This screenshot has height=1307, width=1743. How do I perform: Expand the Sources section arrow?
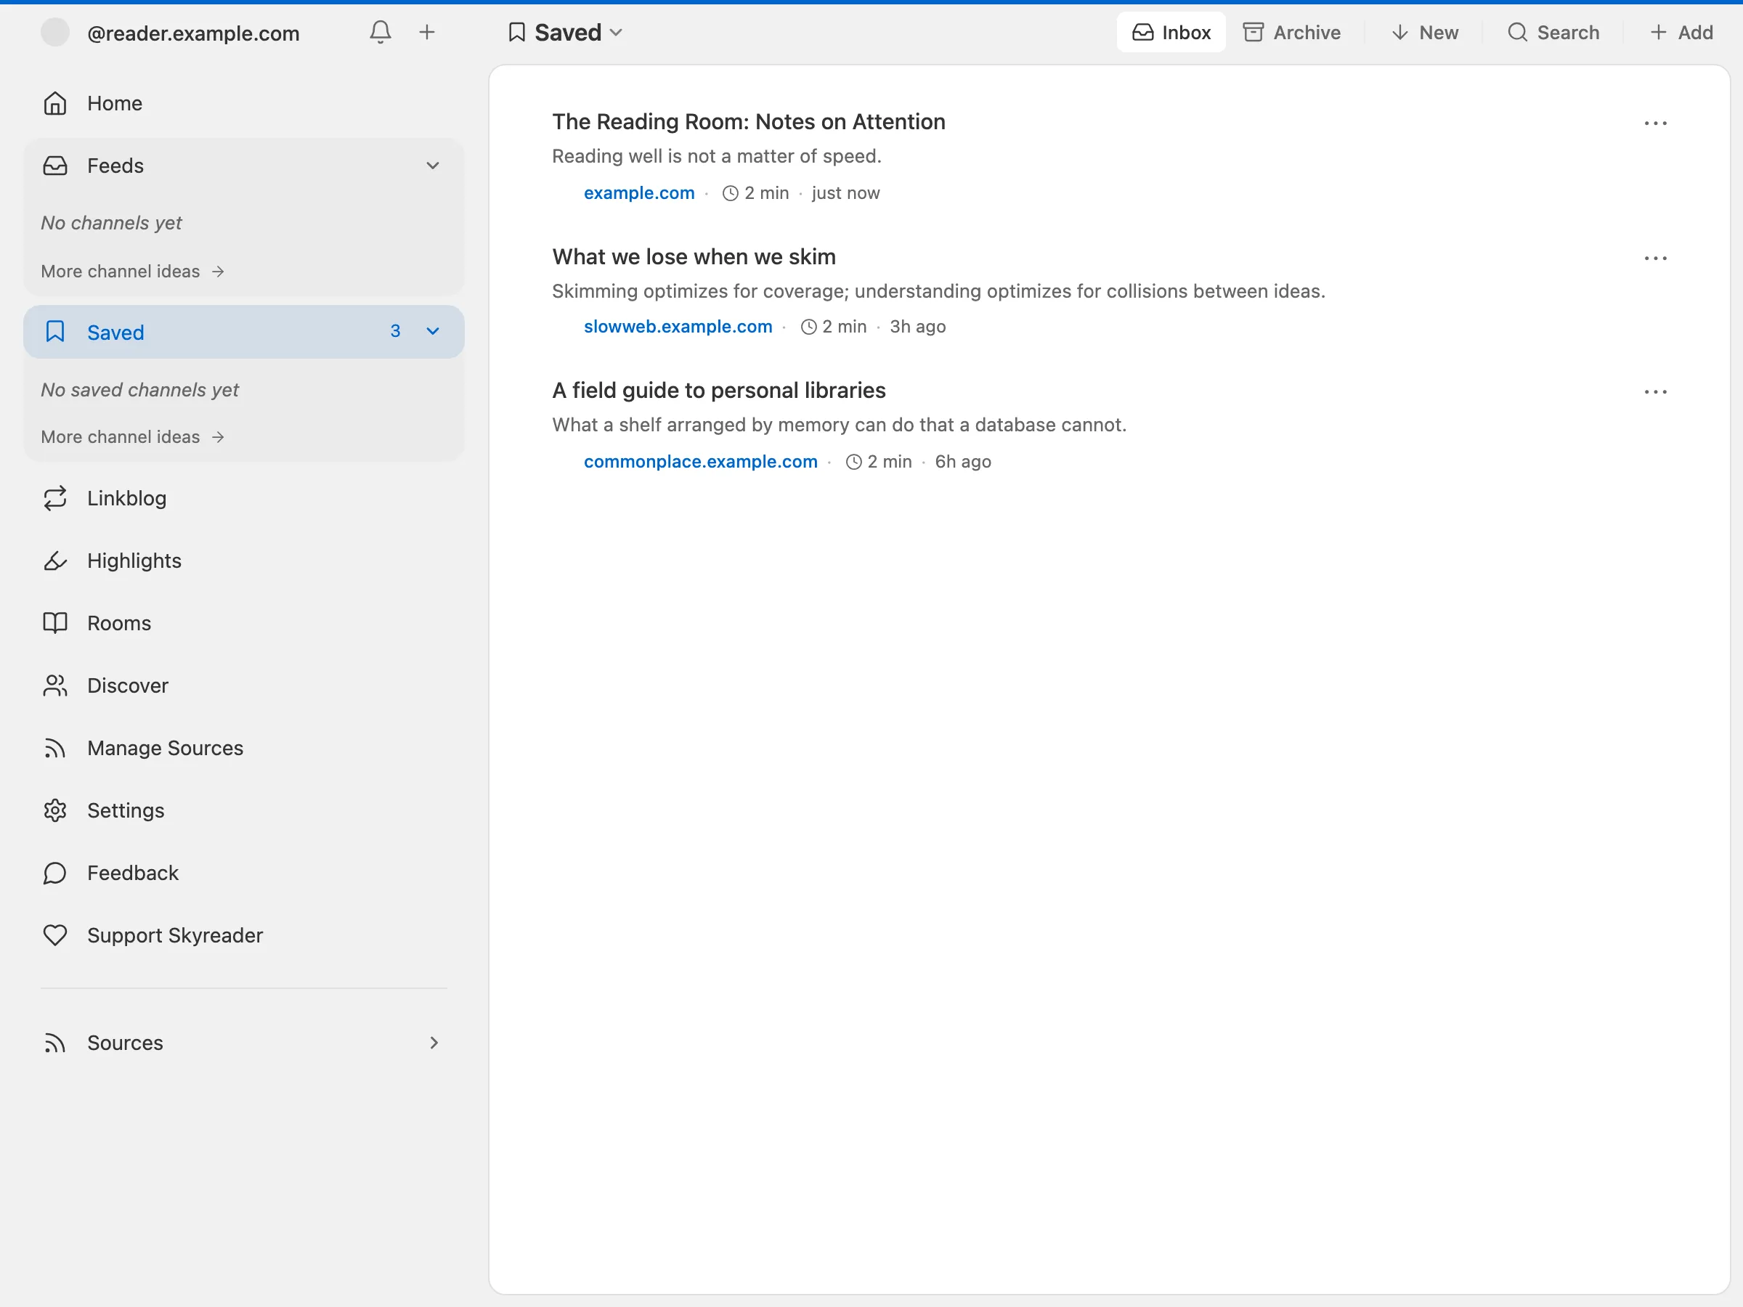434,1042
